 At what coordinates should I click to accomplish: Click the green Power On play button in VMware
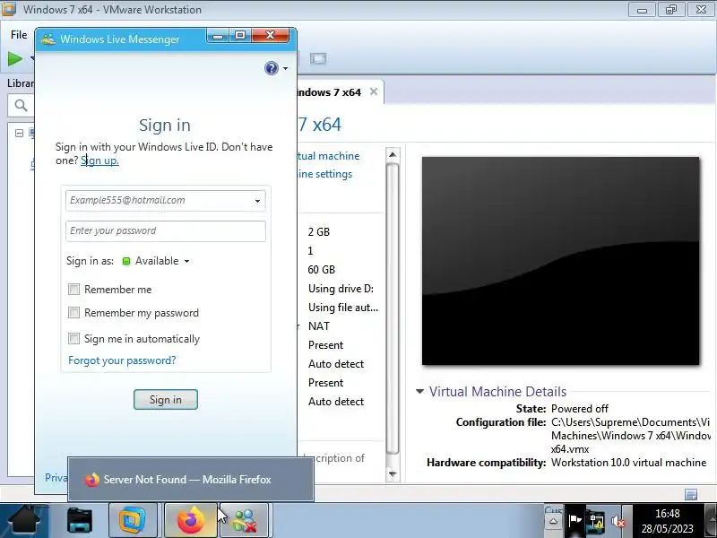[x=14, y=58]
